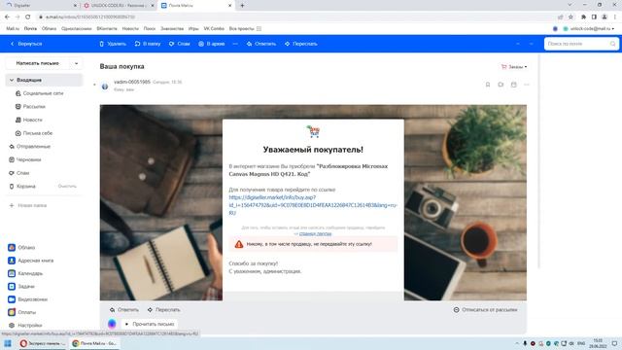Open the Задачи sidebar icon
Screen dimensions: 622x350
tap(12, 286)
